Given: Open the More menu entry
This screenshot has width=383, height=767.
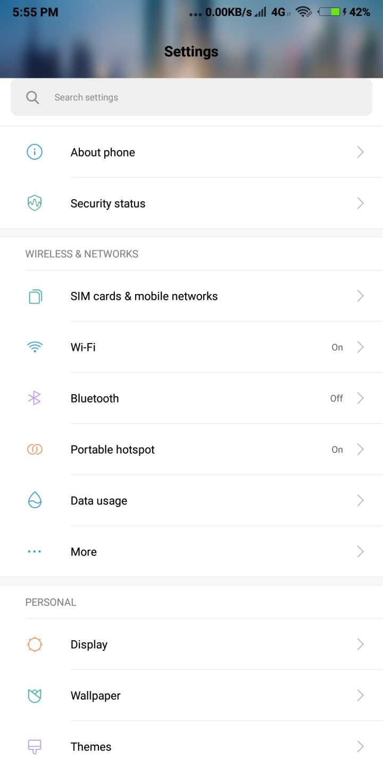Looking at the screenshot, I should [84, 552].
